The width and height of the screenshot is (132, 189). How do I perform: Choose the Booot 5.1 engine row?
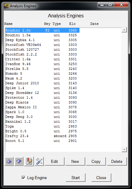pyautogui.click(x=42, y=141)
